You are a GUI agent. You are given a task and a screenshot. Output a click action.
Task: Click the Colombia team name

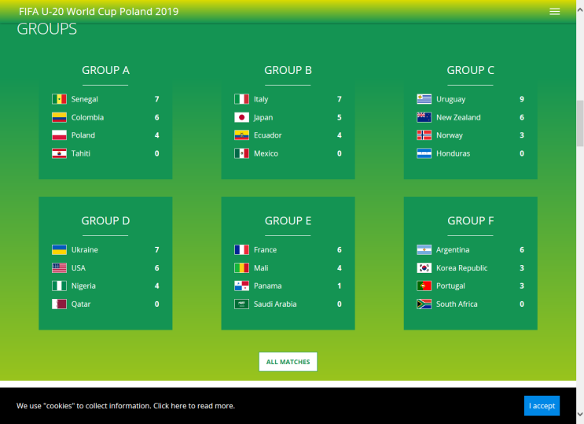87,117
